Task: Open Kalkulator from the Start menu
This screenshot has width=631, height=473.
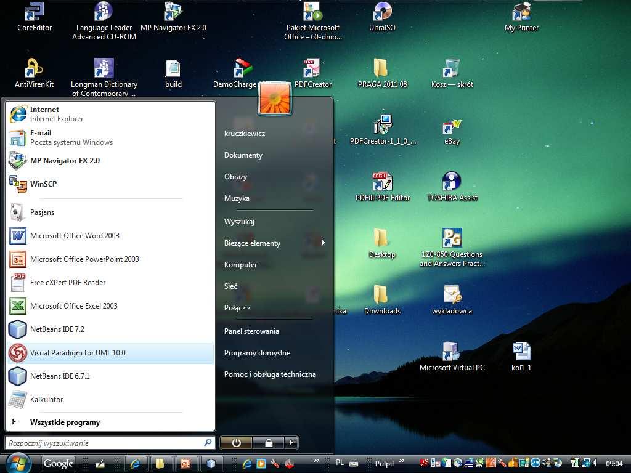Action: click(111, 399)
